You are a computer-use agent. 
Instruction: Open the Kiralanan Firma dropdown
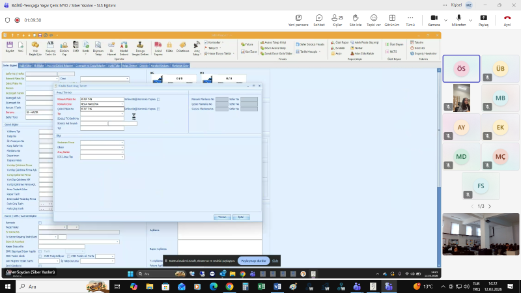point(122,141)
